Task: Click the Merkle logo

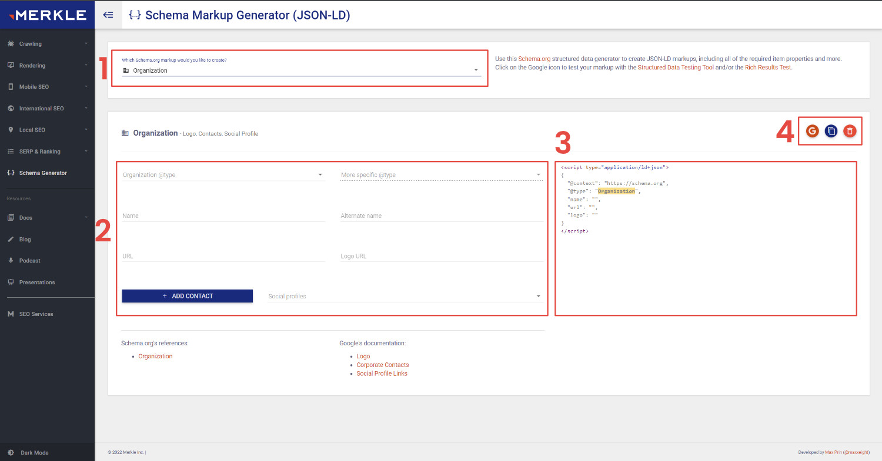Action: coord(48,15)
